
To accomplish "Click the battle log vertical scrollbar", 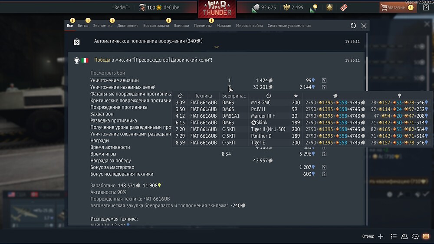I will pyautogui.click(x=367, y=129).
